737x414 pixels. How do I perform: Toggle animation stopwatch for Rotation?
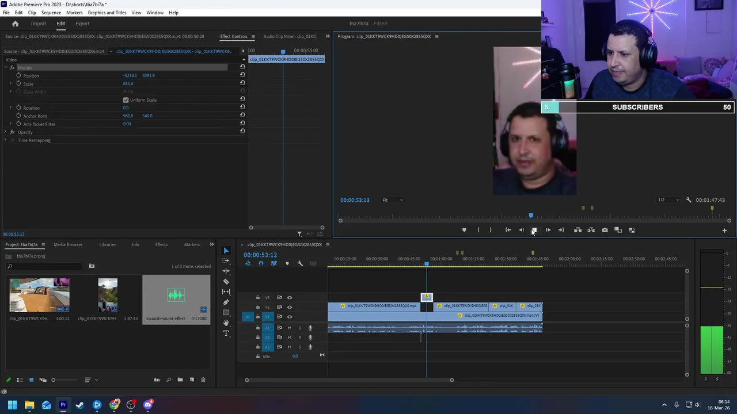click(18, 108)
